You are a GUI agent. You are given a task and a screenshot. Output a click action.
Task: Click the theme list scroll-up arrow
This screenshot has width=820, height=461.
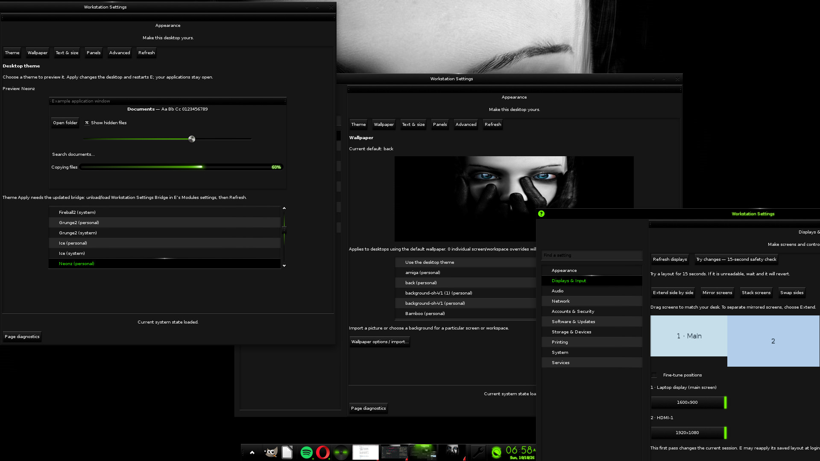284,208
